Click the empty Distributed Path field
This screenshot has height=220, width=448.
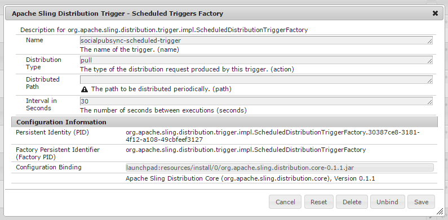click(256, 79)
